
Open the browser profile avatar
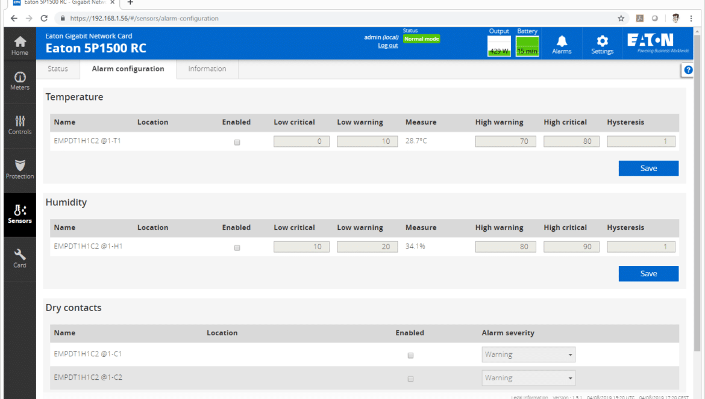point(675,19)
